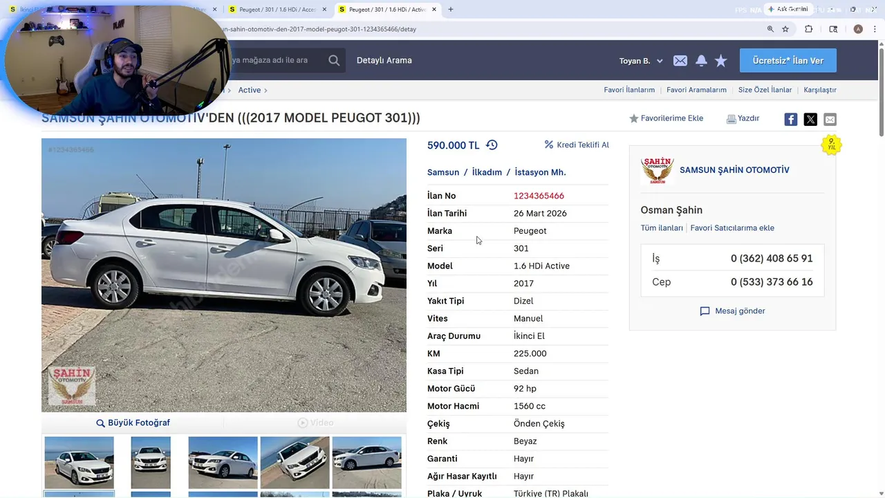Select the second car photo thumbnail
885x498 pixels.
(151, 463)
